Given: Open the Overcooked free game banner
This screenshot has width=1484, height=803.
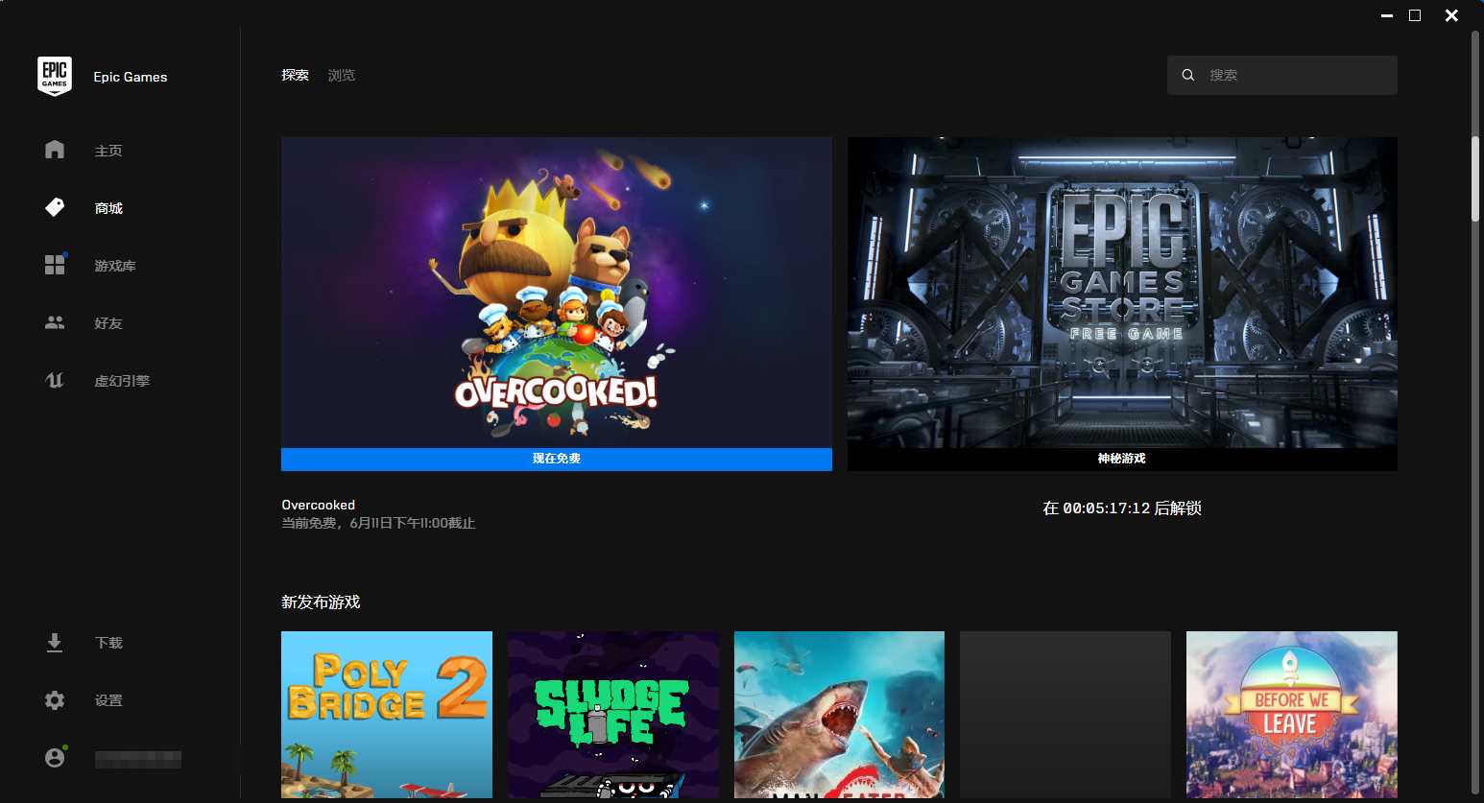Looking at the screenshot, I should pyautogui.click(x=557, y=293).
